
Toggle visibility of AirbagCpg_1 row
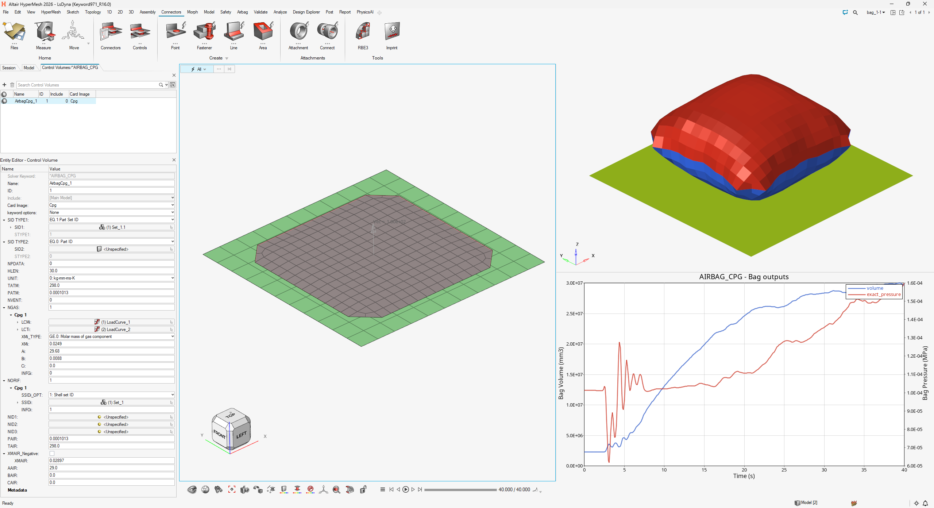(4, 101)
